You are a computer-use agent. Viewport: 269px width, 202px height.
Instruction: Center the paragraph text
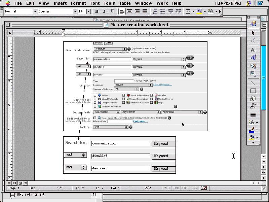pos(129,11)
